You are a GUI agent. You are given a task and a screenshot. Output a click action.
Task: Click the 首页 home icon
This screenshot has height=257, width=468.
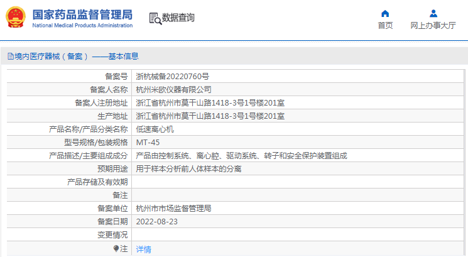[385, 13]
